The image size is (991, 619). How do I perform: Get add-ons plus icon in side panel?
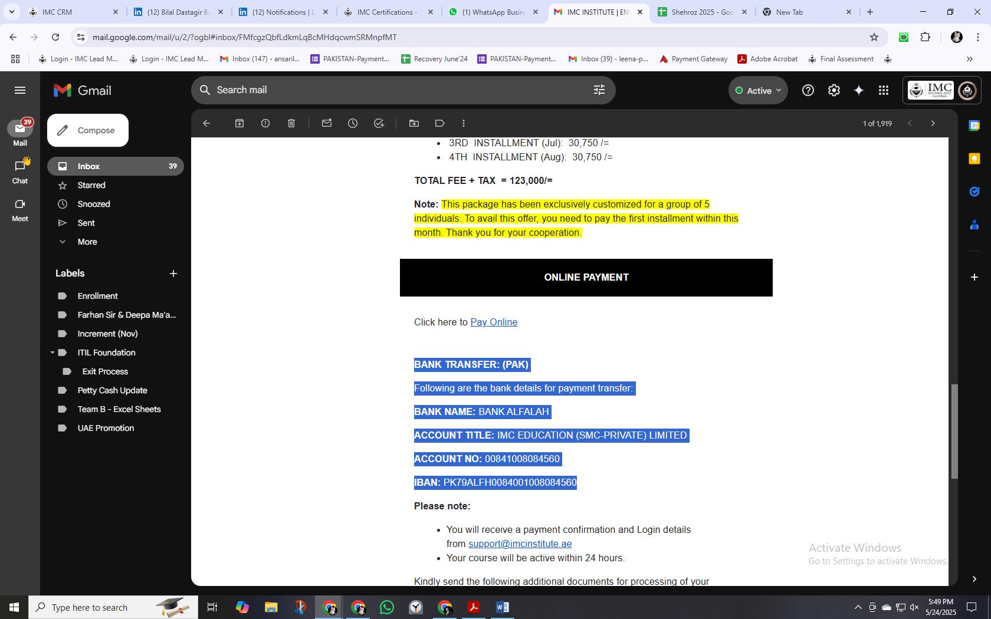coord(974,276)
